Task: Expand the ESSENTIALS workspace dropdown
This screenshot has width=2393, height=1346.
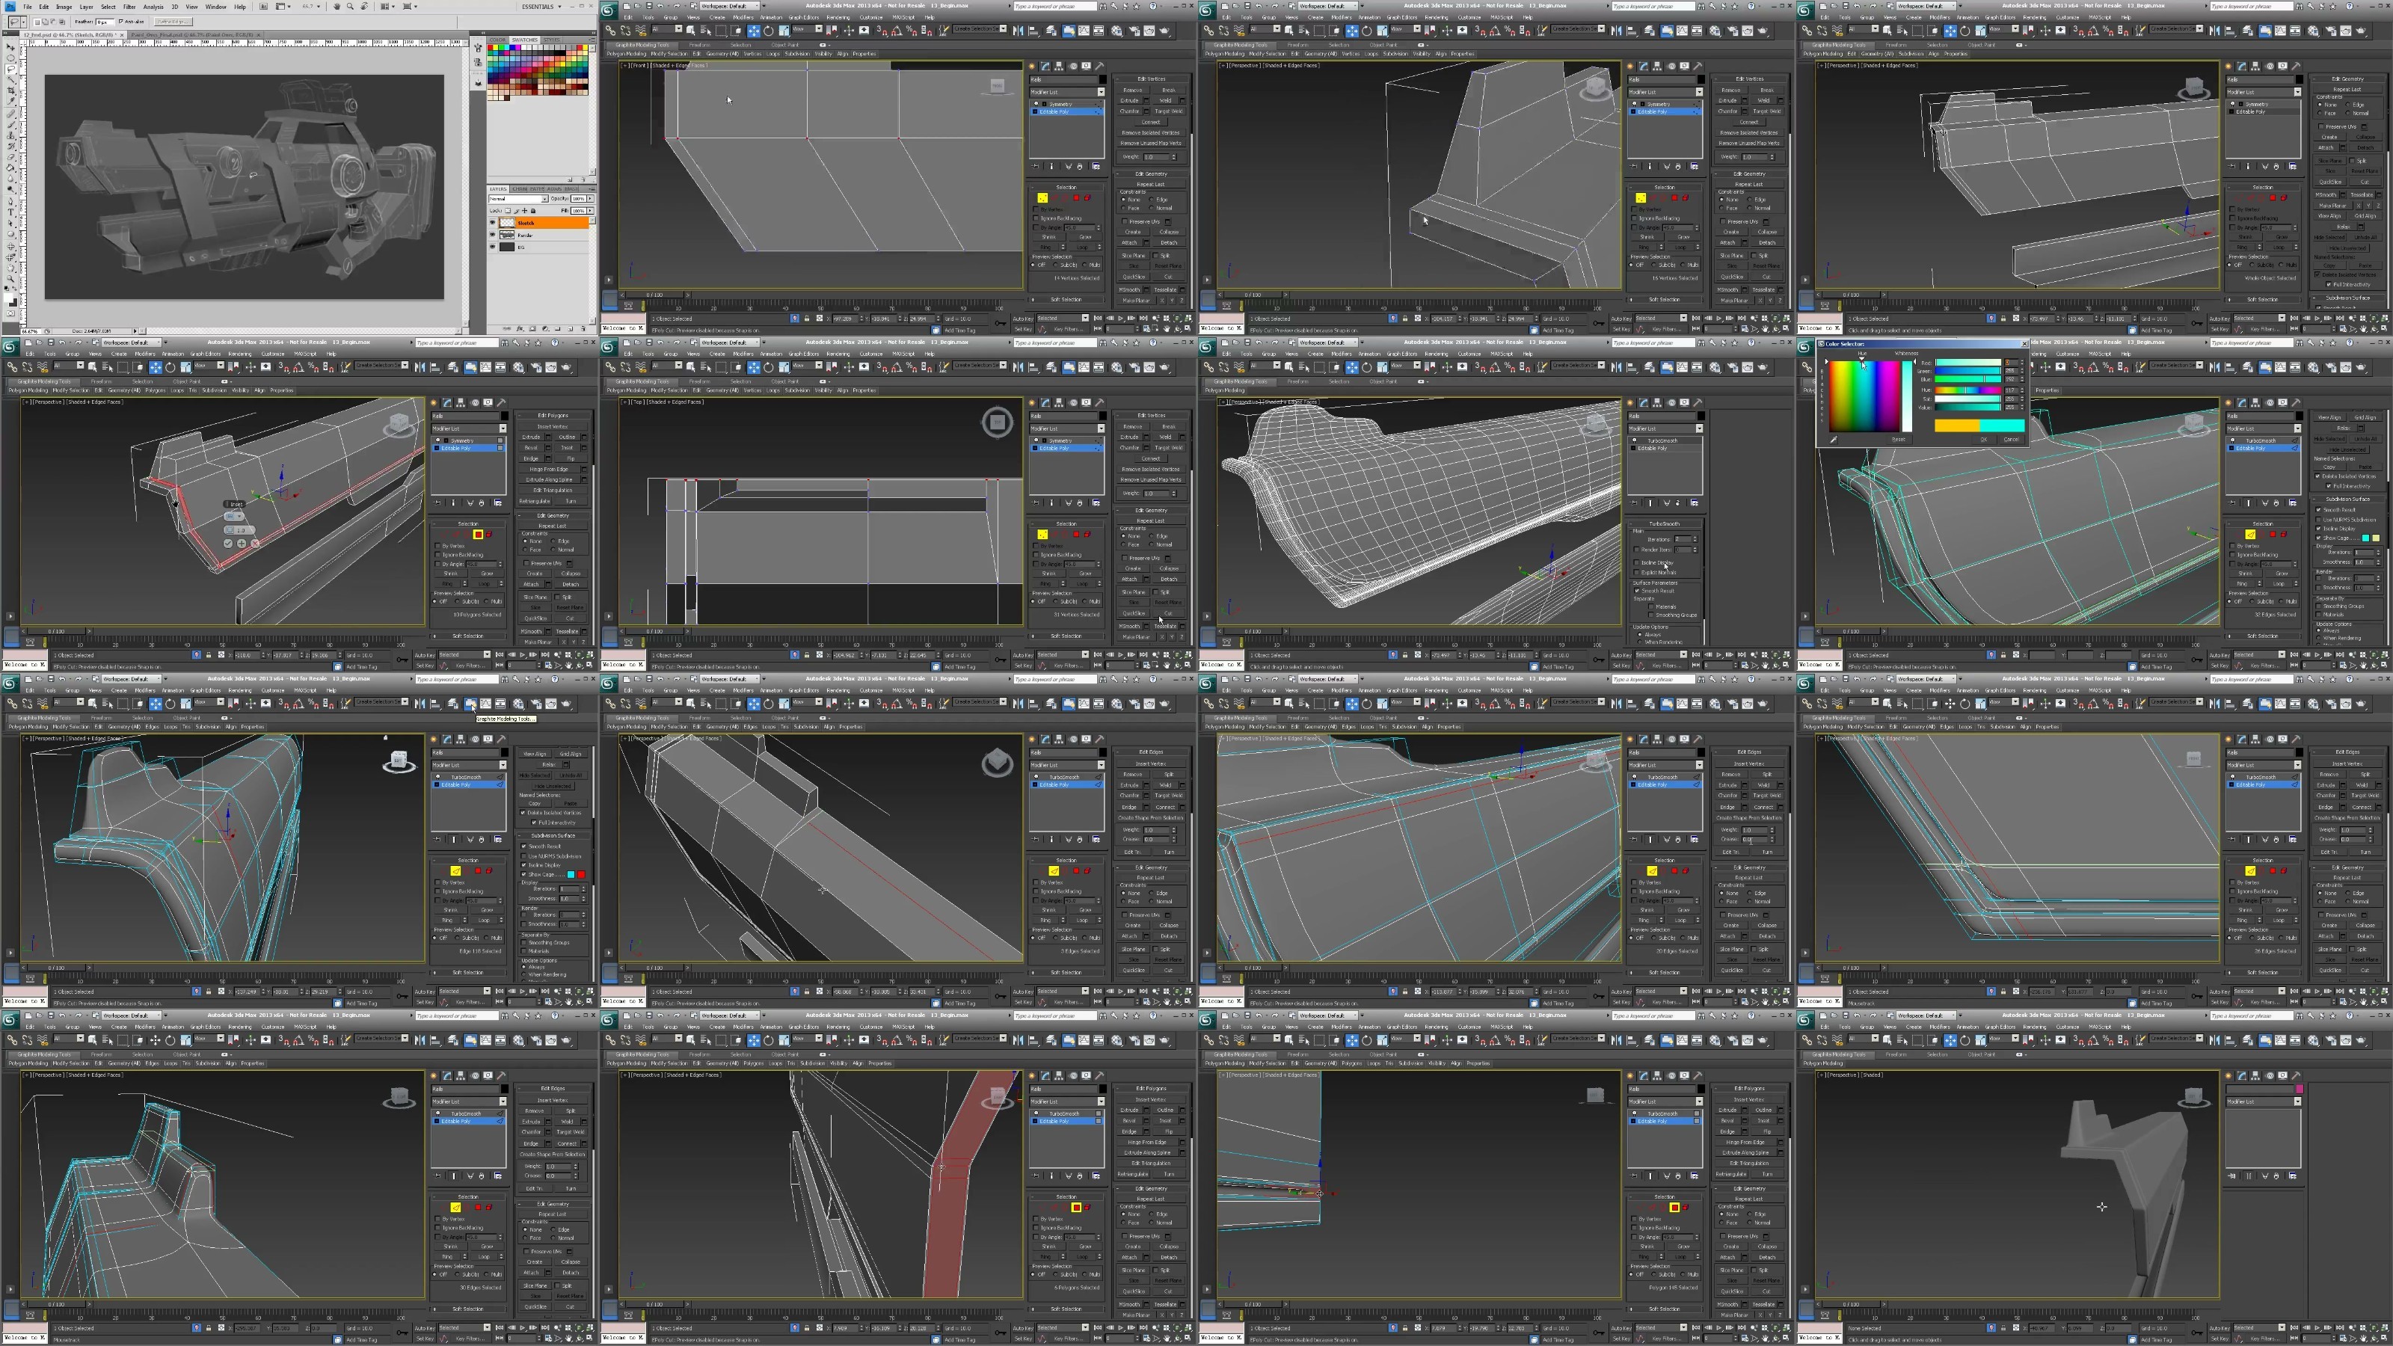Action: [560, 7]
